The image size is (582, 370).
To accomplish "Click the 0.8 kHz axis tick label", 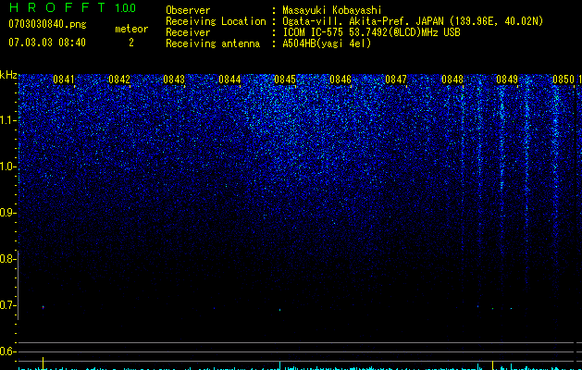I will (6, 259).
